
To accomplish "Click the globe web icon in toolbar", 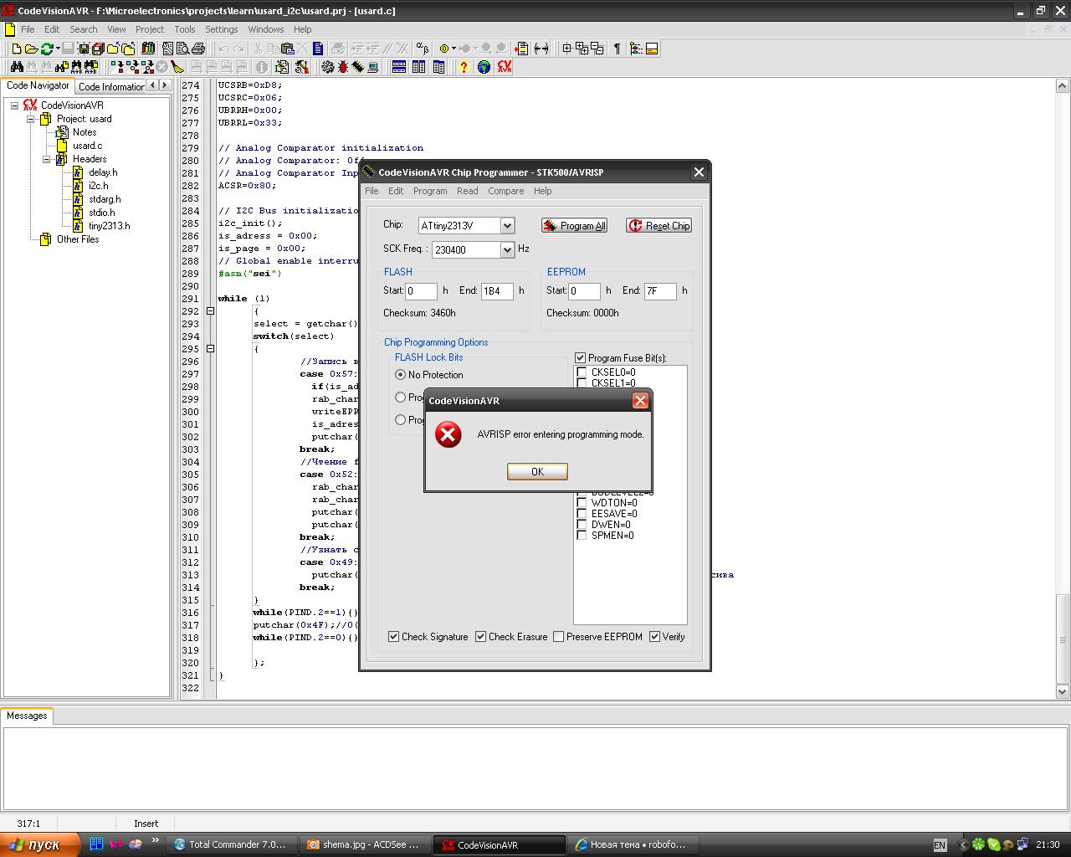I will click(x=484, y=67).
